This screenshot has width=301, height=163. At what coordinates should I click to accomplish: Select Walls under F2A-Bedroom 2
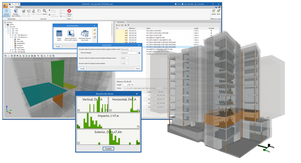pyautogui.click(x=19, y=39)
